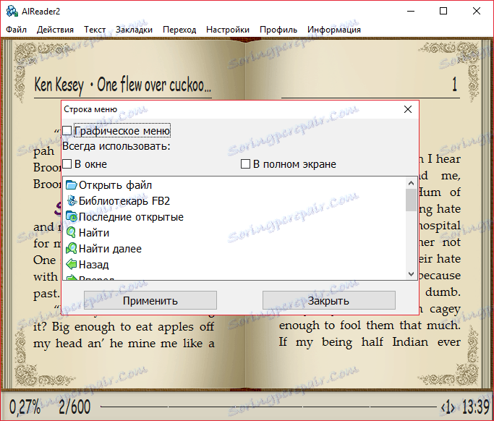494x421 pixels.
Task: Minimize the AlReader2 window
Action: (x=411, y=11)
